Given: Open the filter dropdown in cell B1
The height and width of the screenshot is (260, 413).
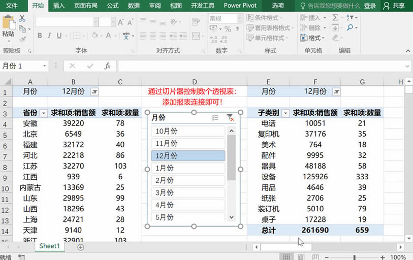Looking at the screenshot, I should (94, 92).
